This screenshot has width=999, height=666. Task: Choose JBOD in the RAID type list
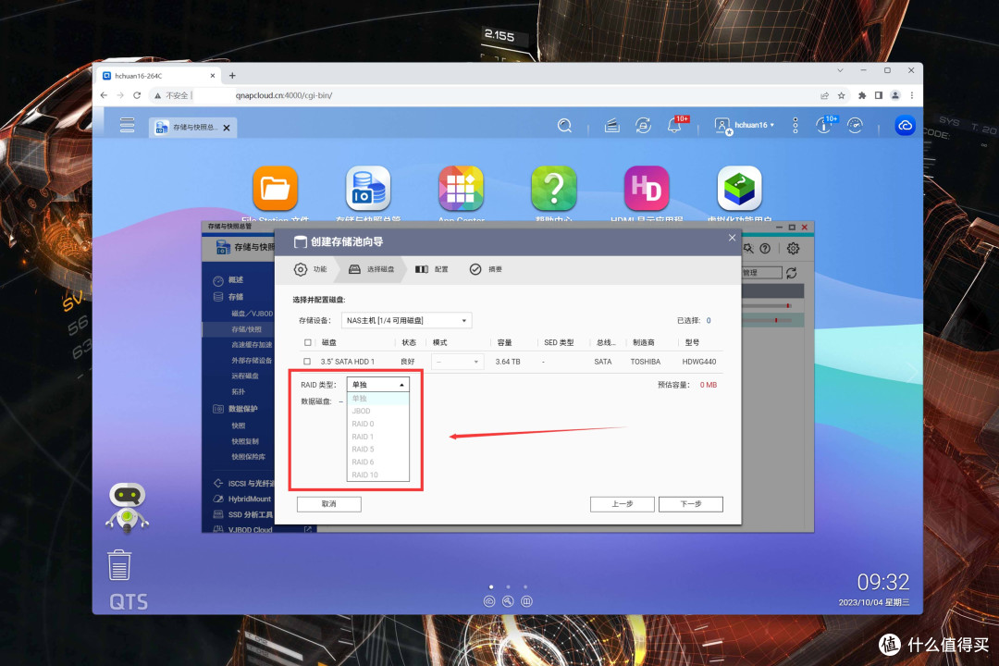point(377,411)
